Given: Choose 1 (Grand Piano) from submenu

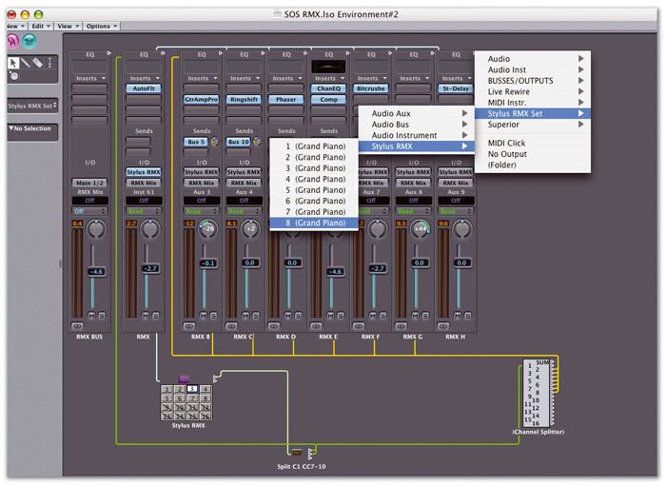Looking at the screenshot, I should [x=314, y=146].
